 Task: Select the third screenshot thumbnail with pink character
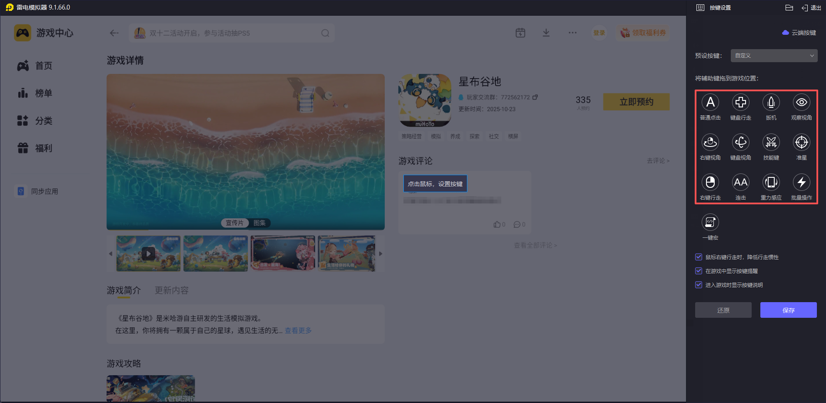pos(283,253)
